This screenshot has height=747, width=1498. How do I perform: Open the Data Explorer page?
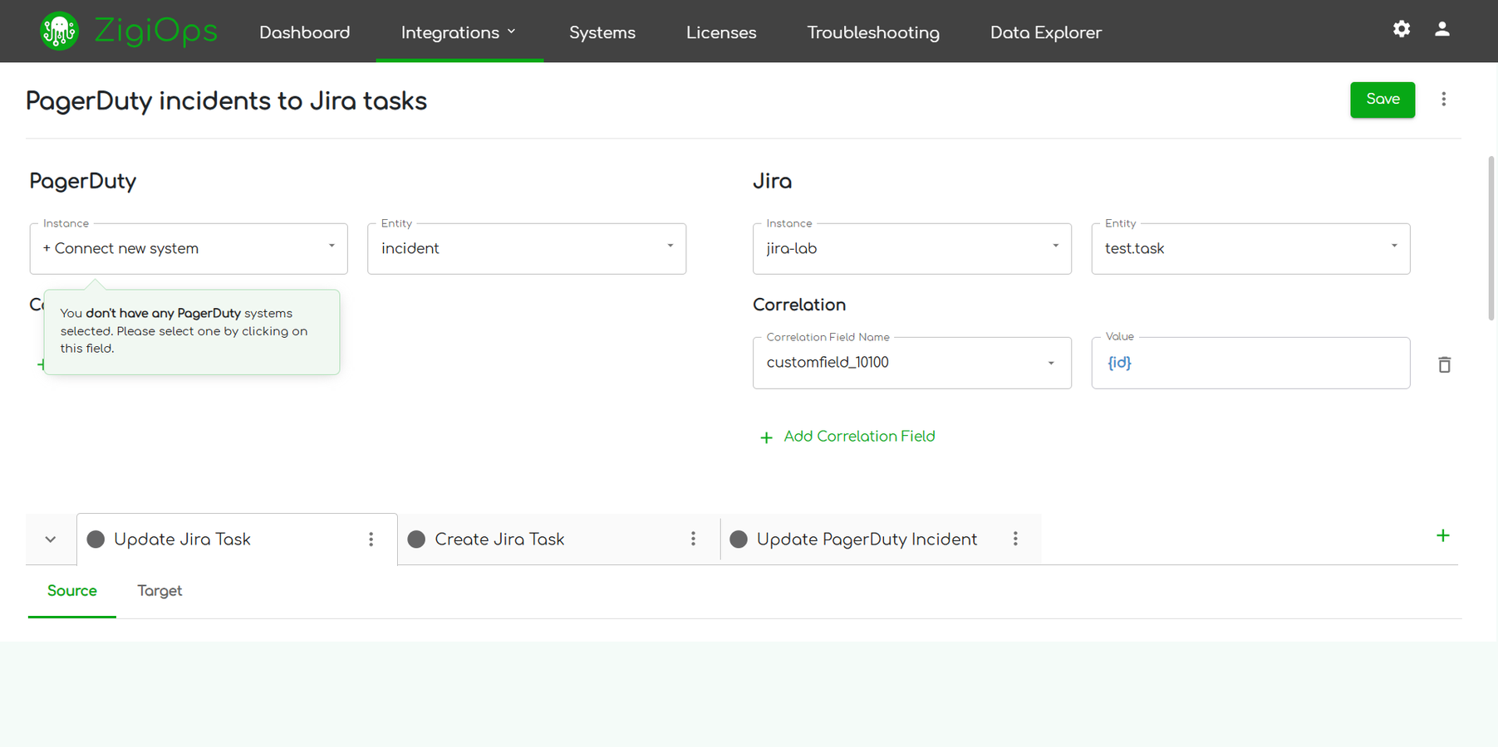(1045, 32)
